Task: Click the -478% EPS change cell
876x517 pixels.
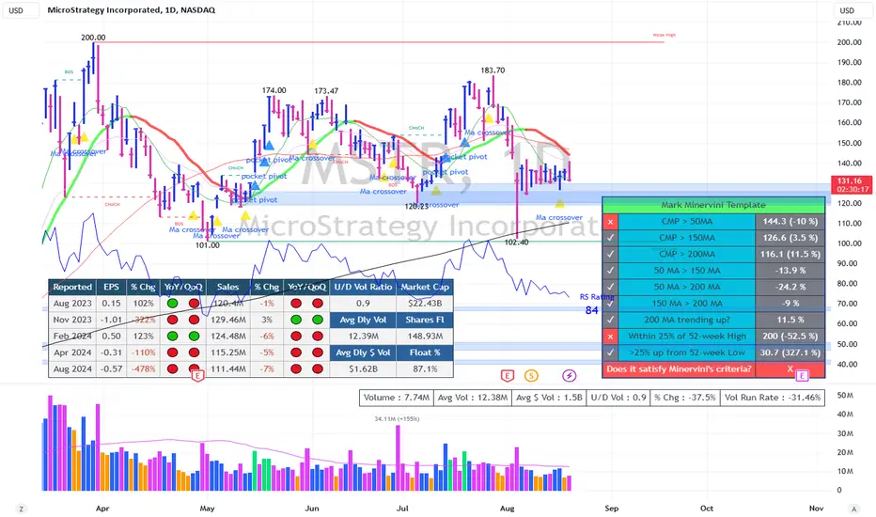Action: [143, 368]
